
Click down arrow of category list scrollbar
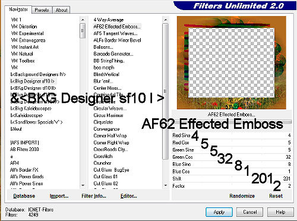coord(83,185)
